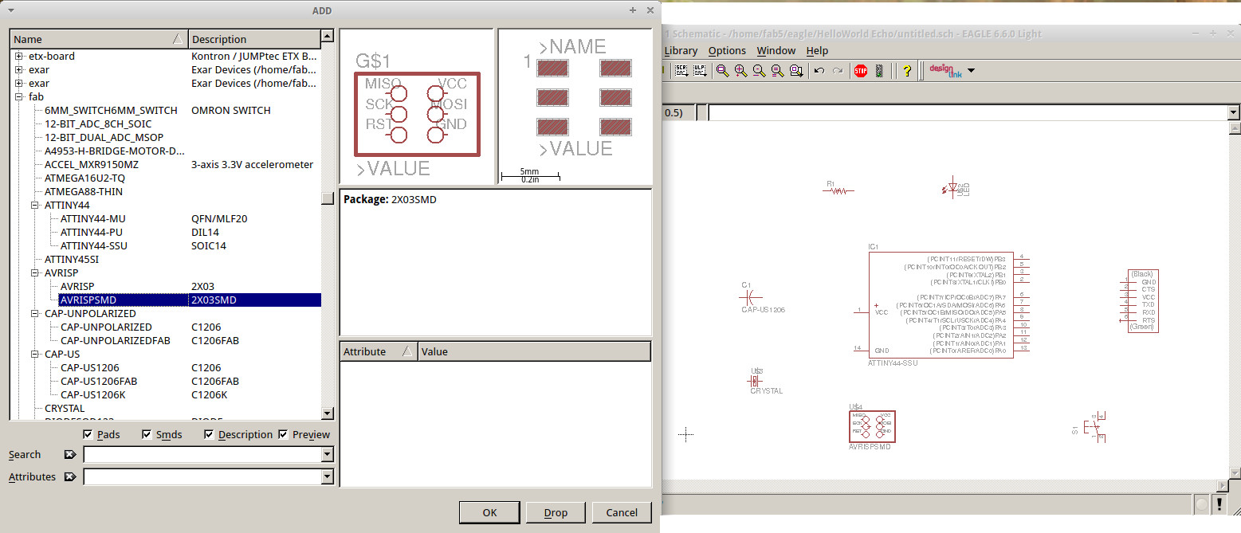
Task: Collapse the CAP-UNPOLARIZED group
Action: [x=35, y=314]
